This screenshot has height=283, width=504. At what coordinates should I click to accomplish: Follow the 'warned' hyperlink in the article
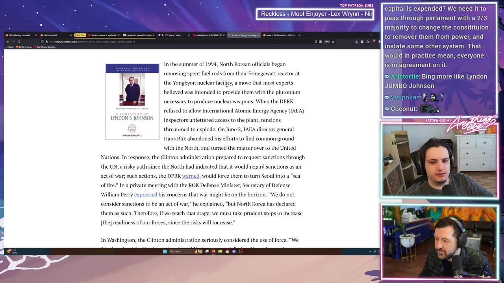[x=191, y=176]
